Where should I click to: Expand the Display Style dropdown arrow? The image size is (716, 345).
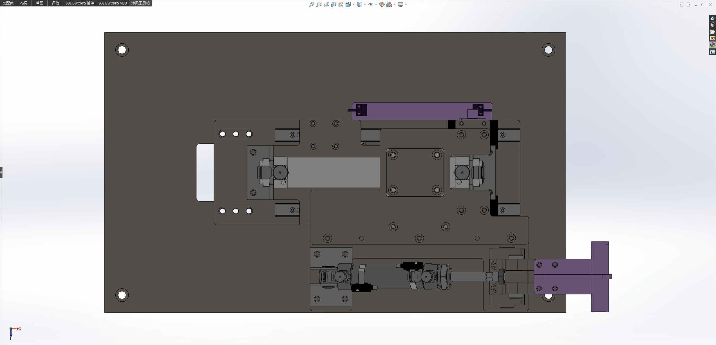pyautogui.click(x=365, y=5)
